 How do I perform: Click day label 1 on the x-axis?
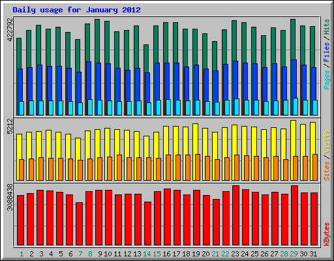click(22, 254)
